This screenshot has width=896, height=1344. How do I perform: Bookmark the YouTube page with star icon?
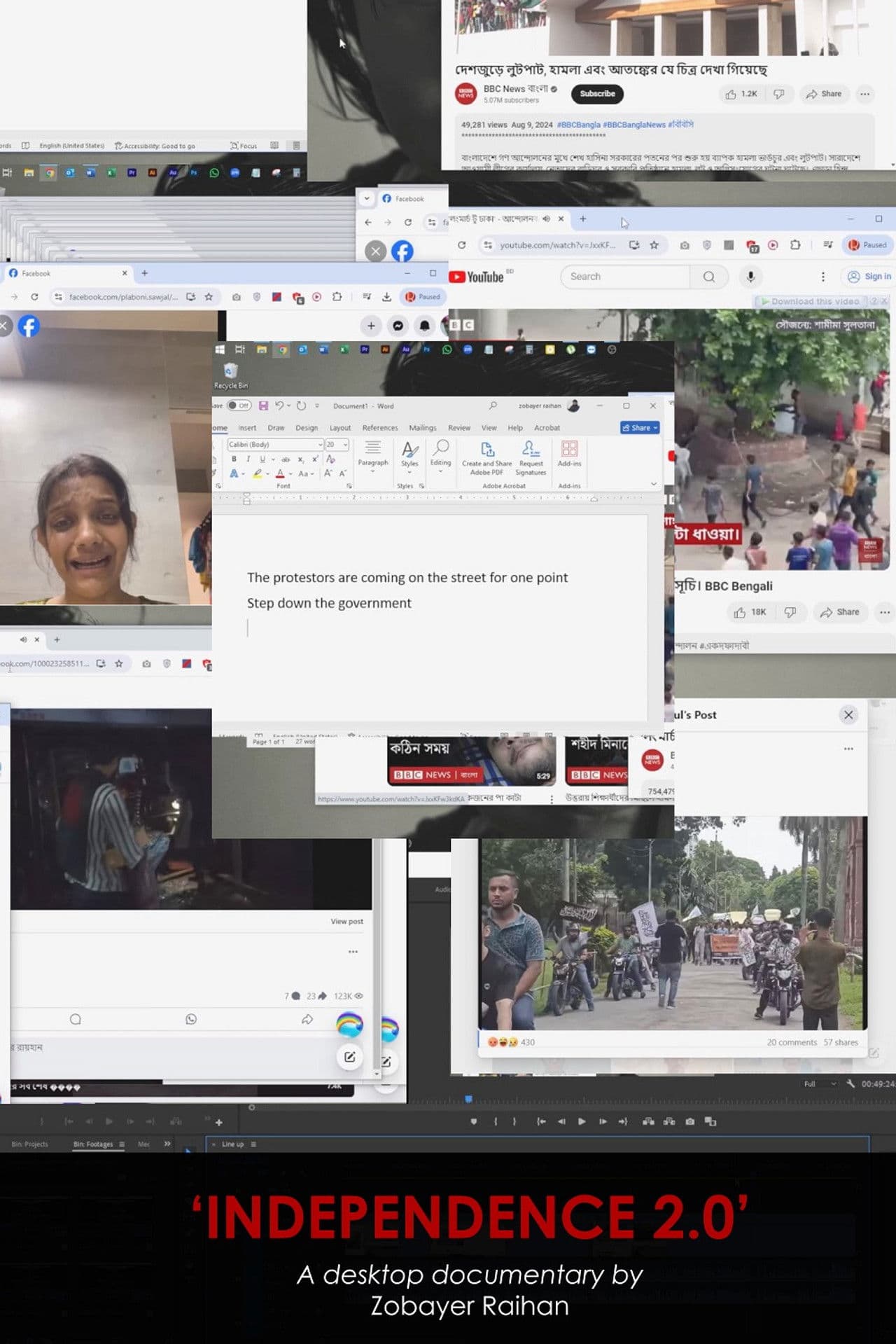click(654, 245)
